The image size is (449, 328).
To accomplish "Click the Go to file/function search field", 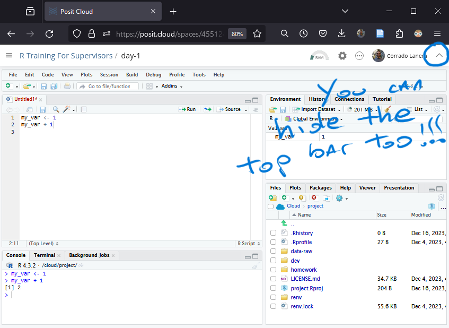I will point(108,86).
